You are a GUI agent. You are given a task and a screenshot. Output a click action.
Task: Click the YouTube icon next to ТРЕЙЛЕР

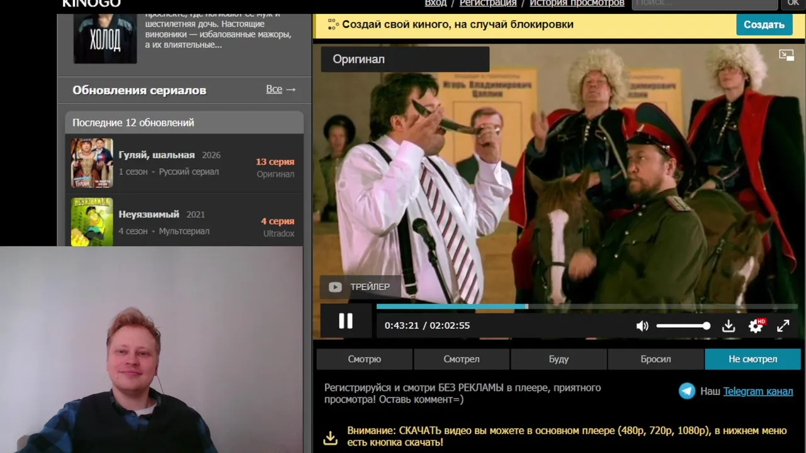click(x=335, y=287)
